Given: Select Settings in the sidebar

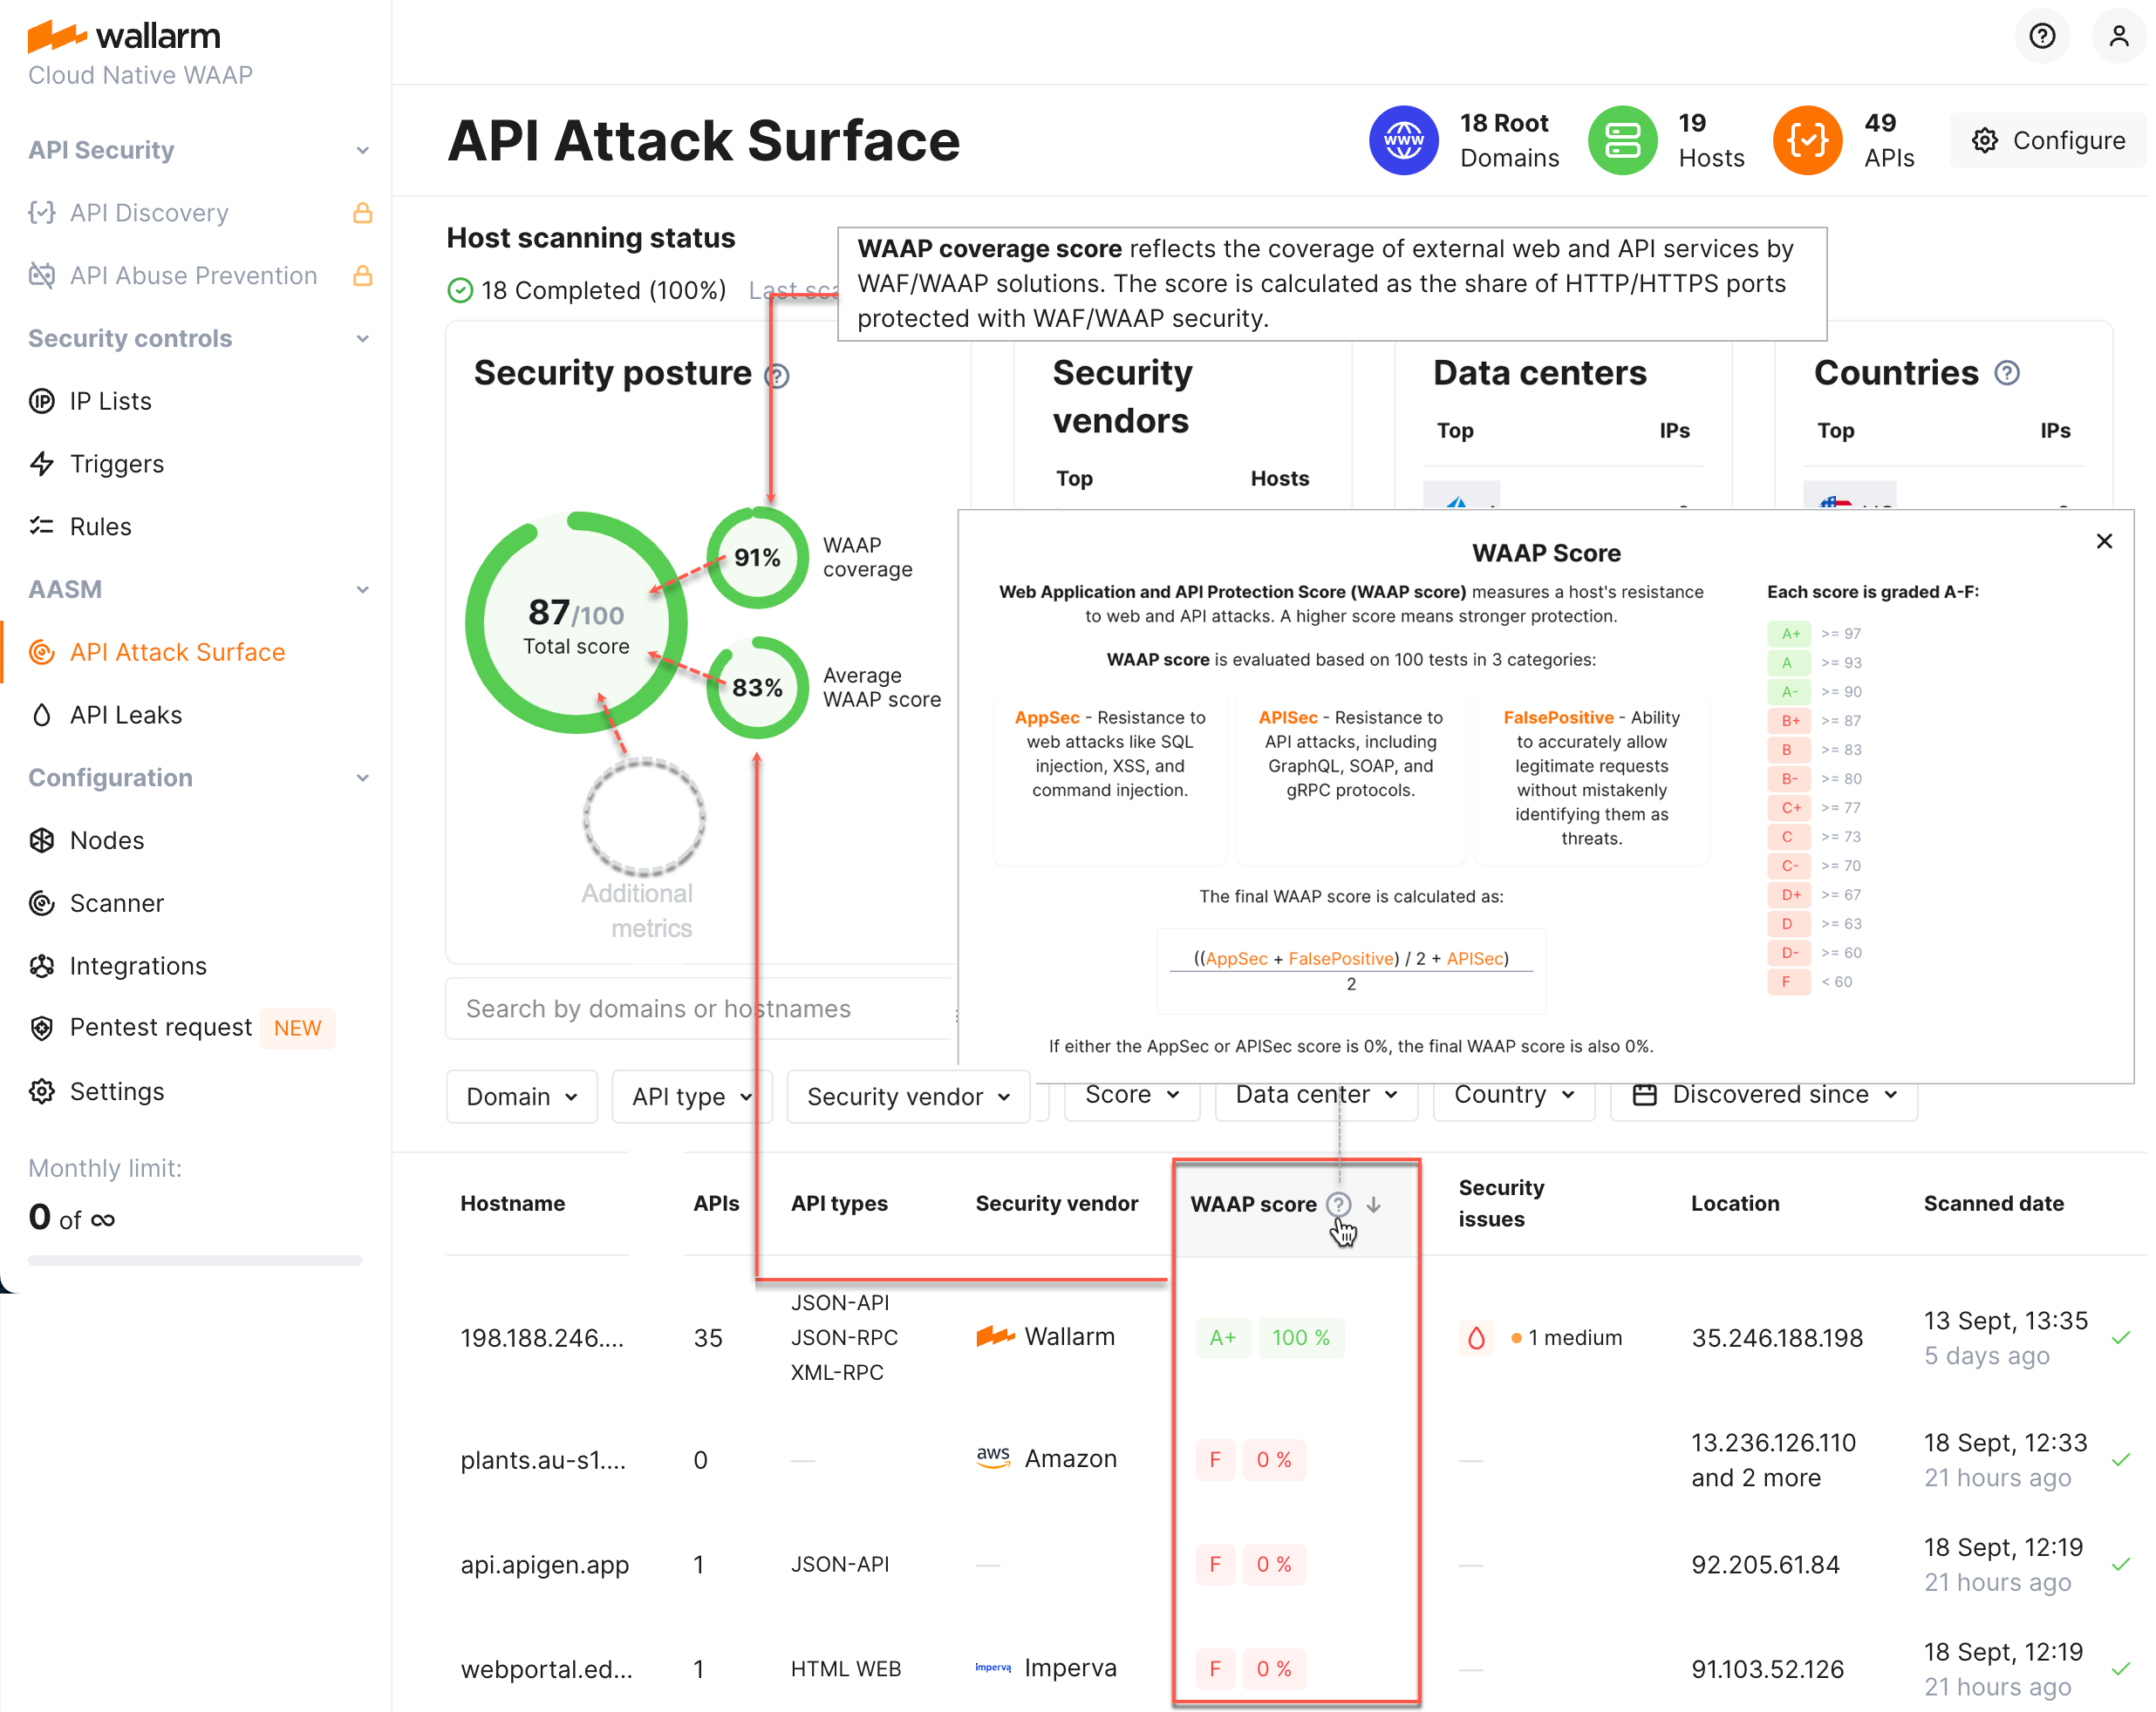Looking at the screenshot, I should point(117,1091).
